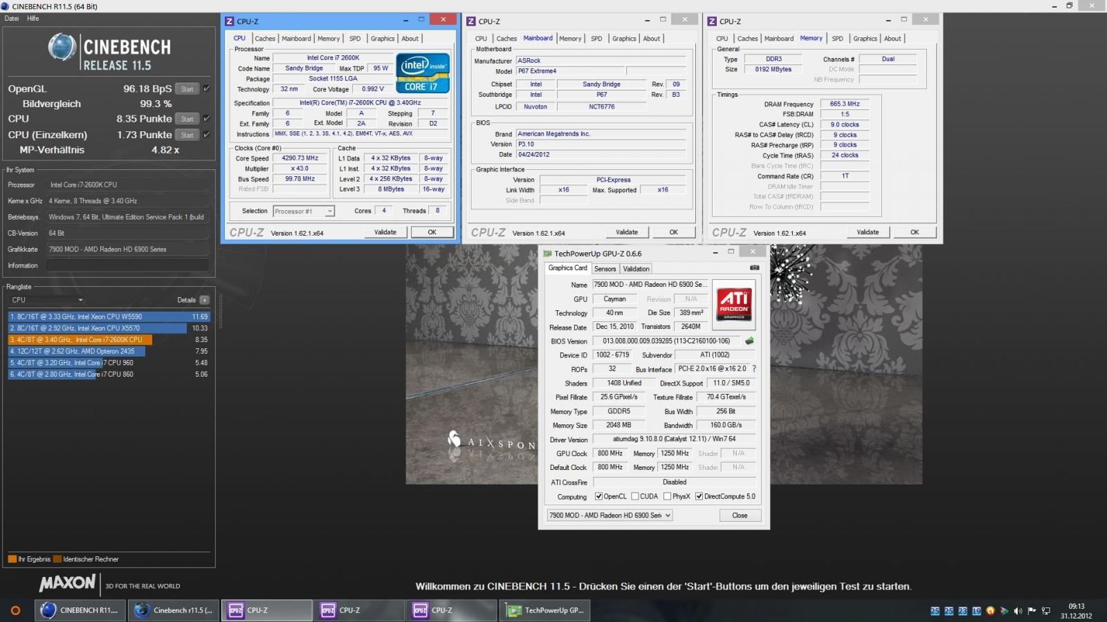Click the multicolored arrow tray icon

click(x=1004, y=611)
